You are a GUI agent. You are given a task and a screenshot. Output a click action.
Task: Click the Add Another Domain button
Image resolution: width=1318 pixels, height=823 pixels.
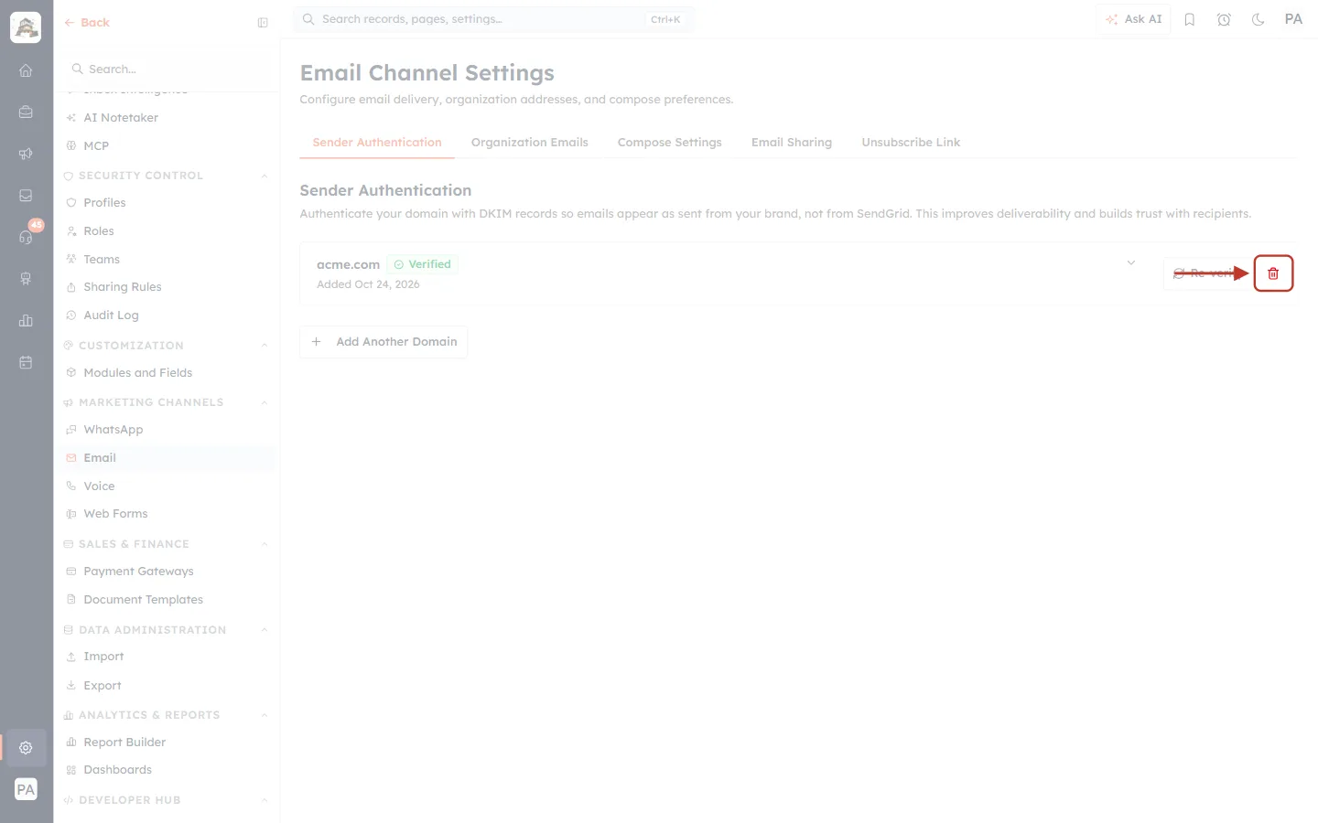(x=384, y=342)
